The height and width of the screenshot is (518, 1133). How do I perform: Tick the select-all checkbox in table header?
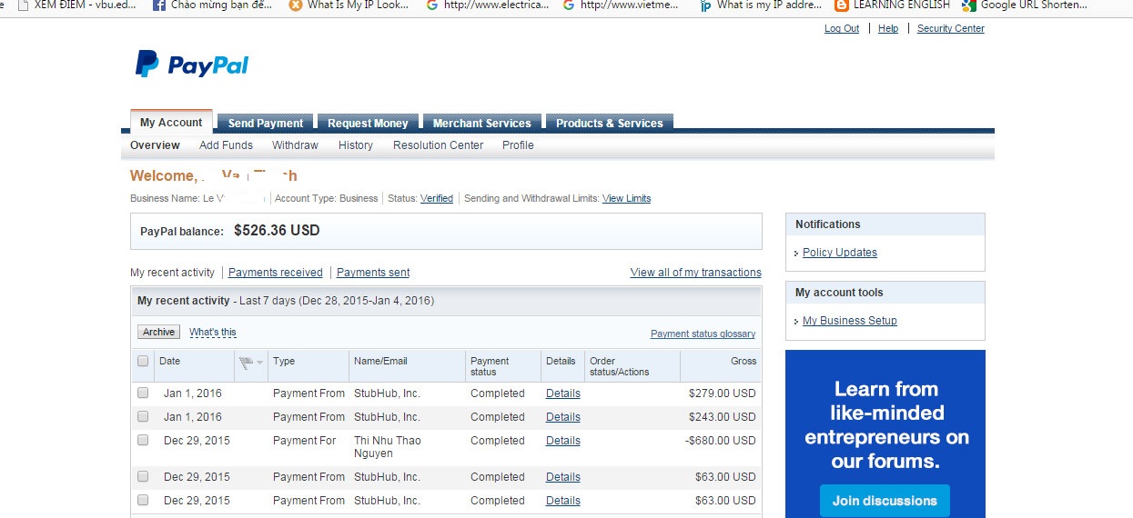pyautogui.click(x=143, y=361)
